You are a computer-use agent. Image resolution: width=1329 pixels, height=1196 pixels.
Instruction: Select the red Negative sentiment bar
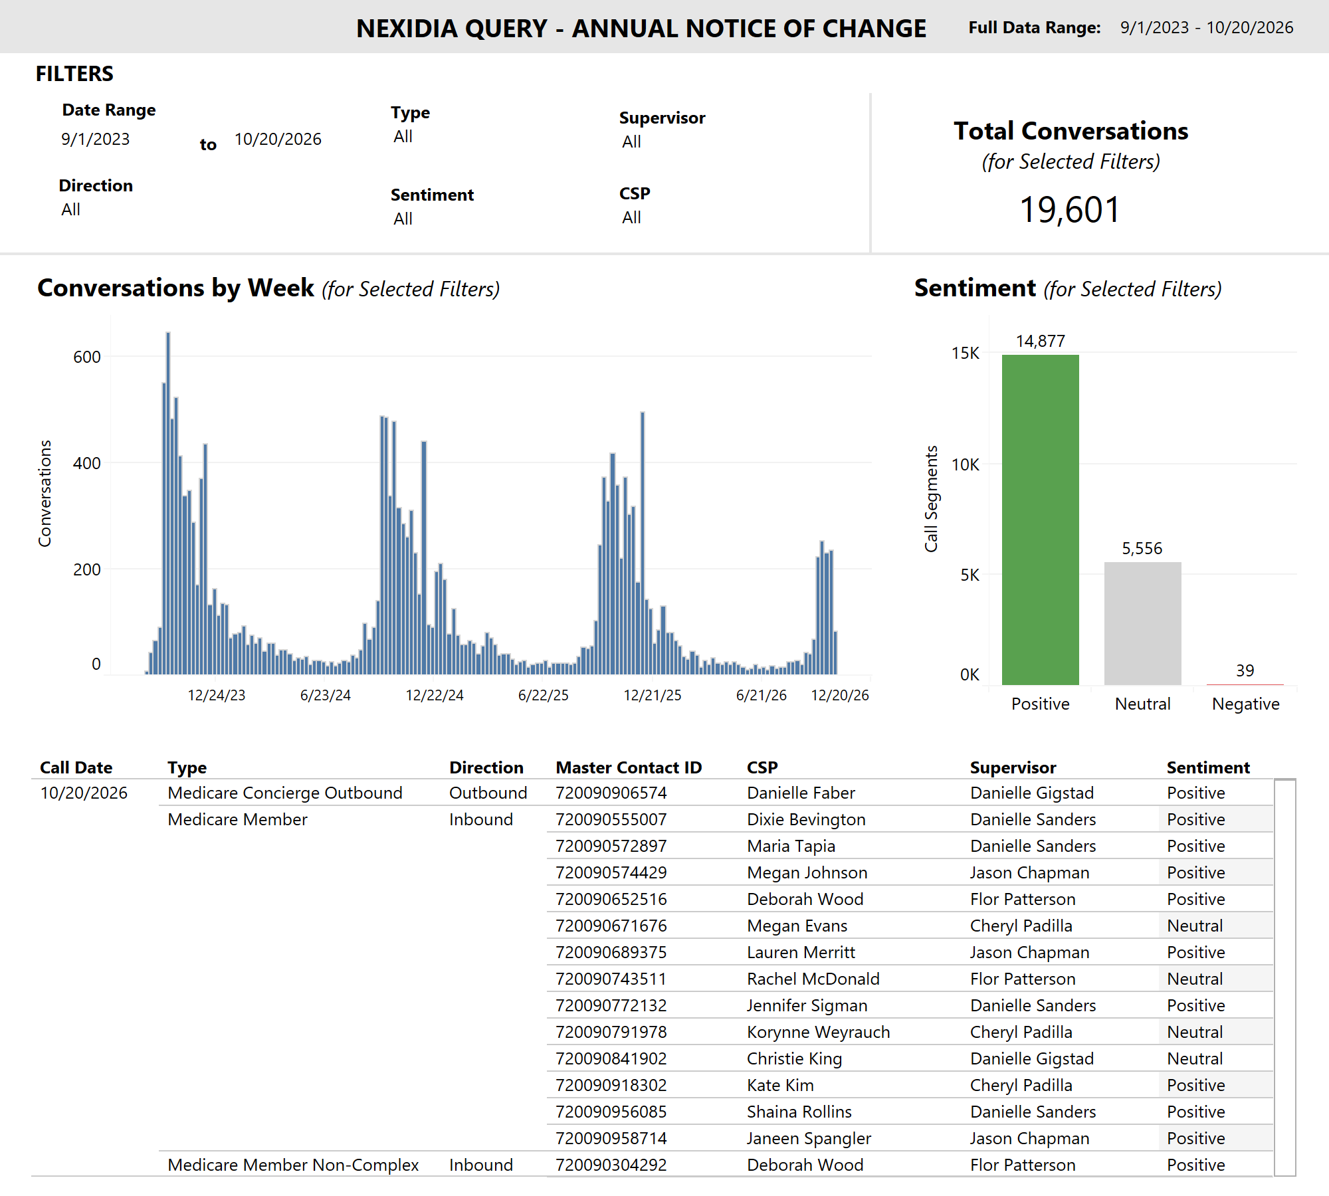tap(1245, 684)
